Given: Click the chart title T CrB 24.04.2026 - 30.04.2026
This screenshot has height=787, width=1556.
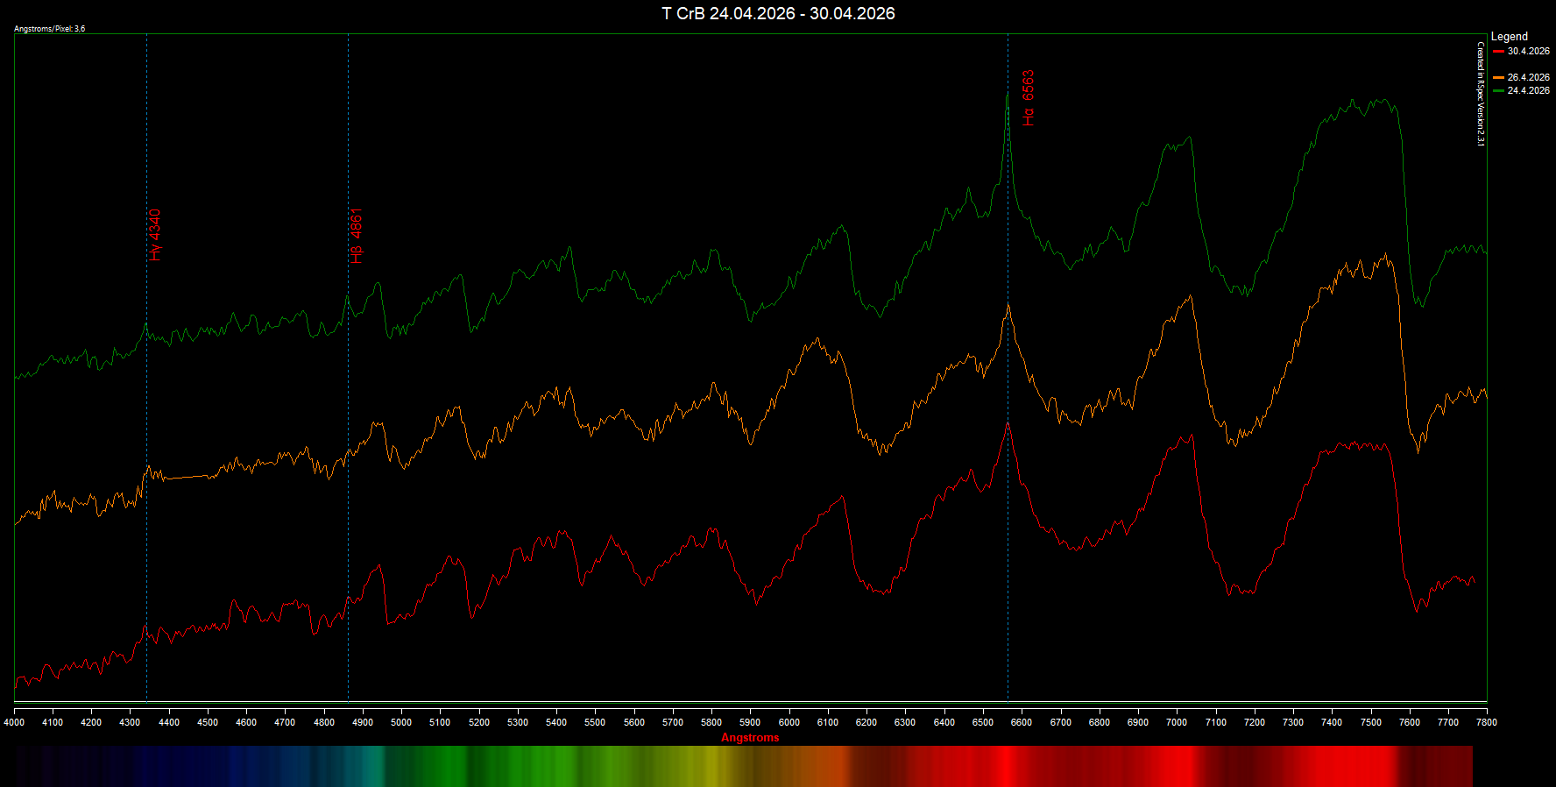Looking at the screenshot, I should tap(778, 13).
